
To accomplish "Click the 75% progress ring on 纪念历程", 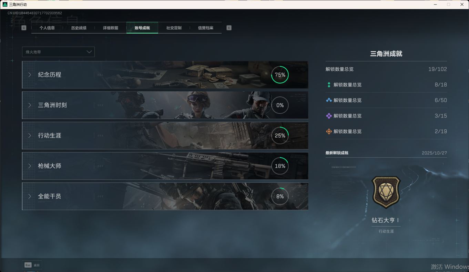I will coord(280,75).
